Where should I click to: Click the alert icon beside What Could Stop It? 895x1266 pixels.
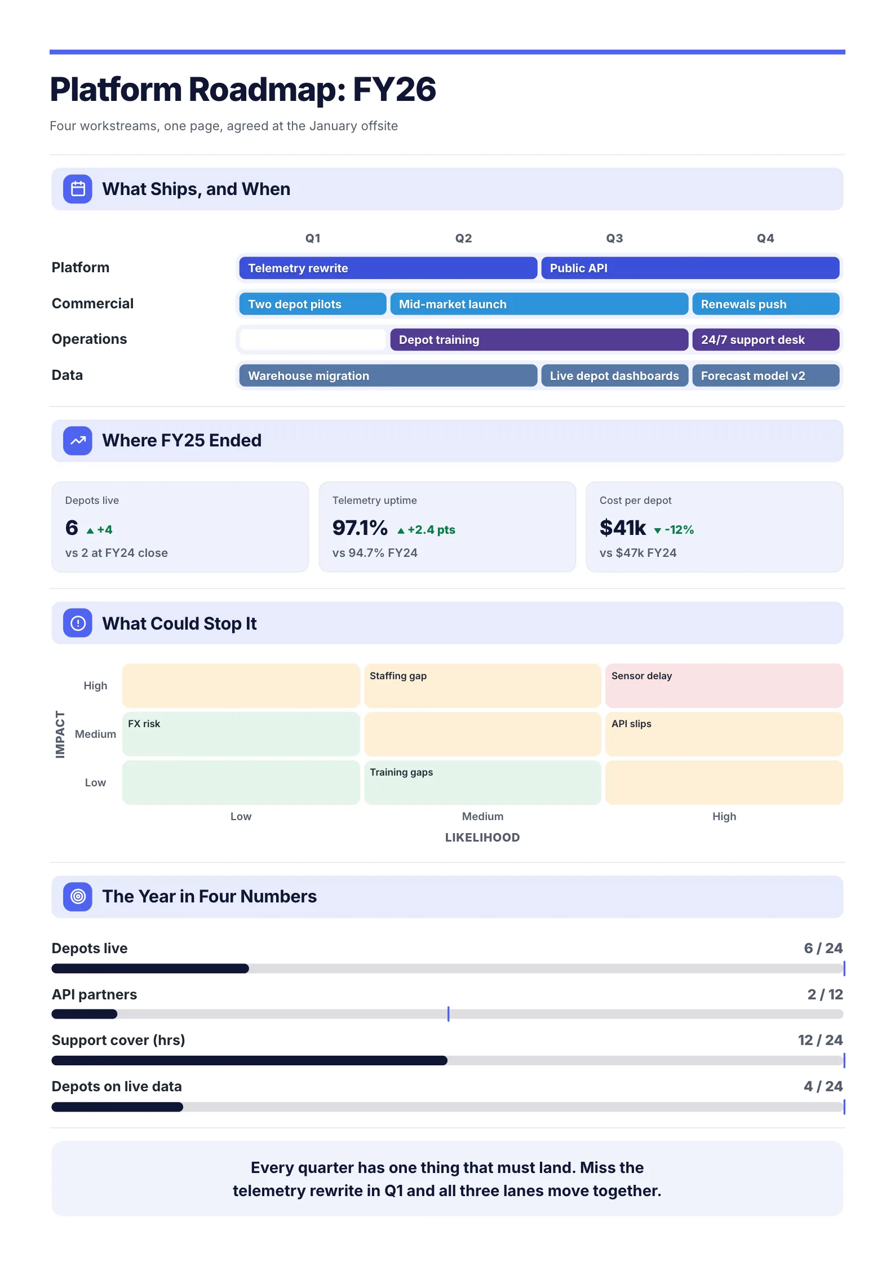click(78, 623)
